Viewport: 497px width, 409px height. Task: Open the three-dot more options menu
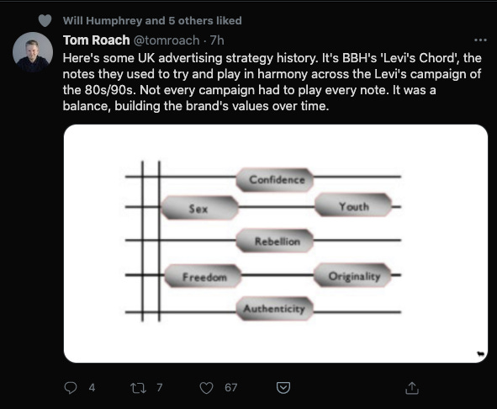[480, 40]
